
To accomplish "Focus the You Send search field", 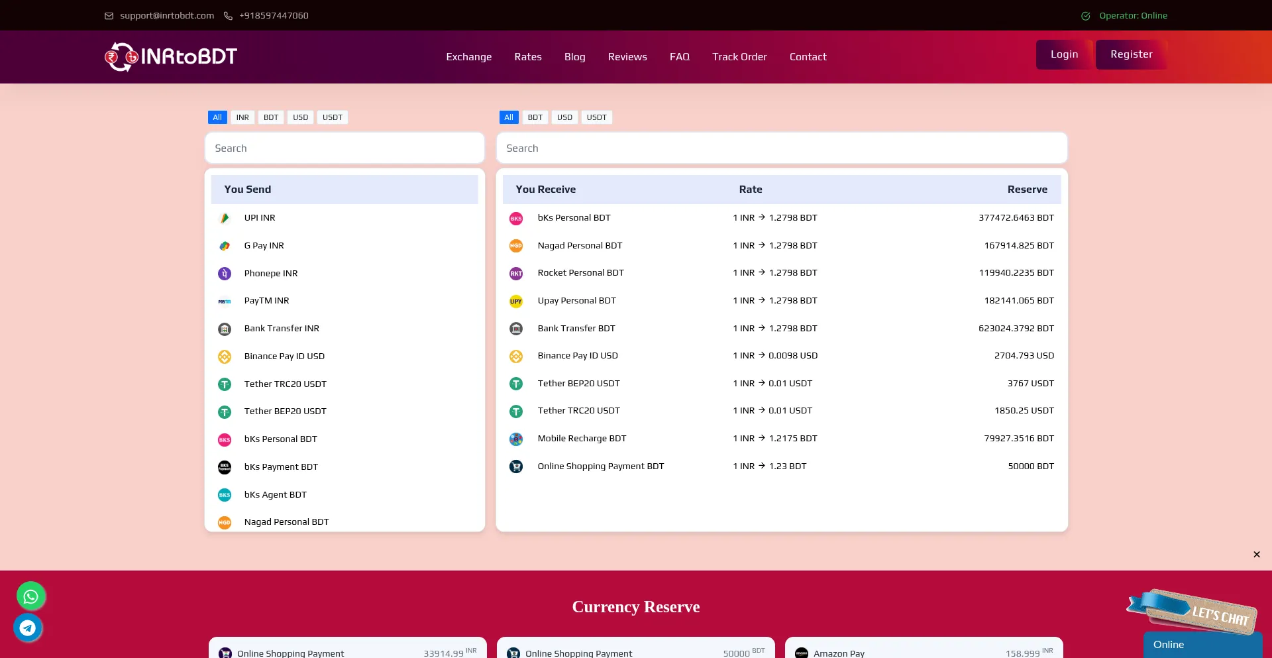I will [x=344, y=148].
